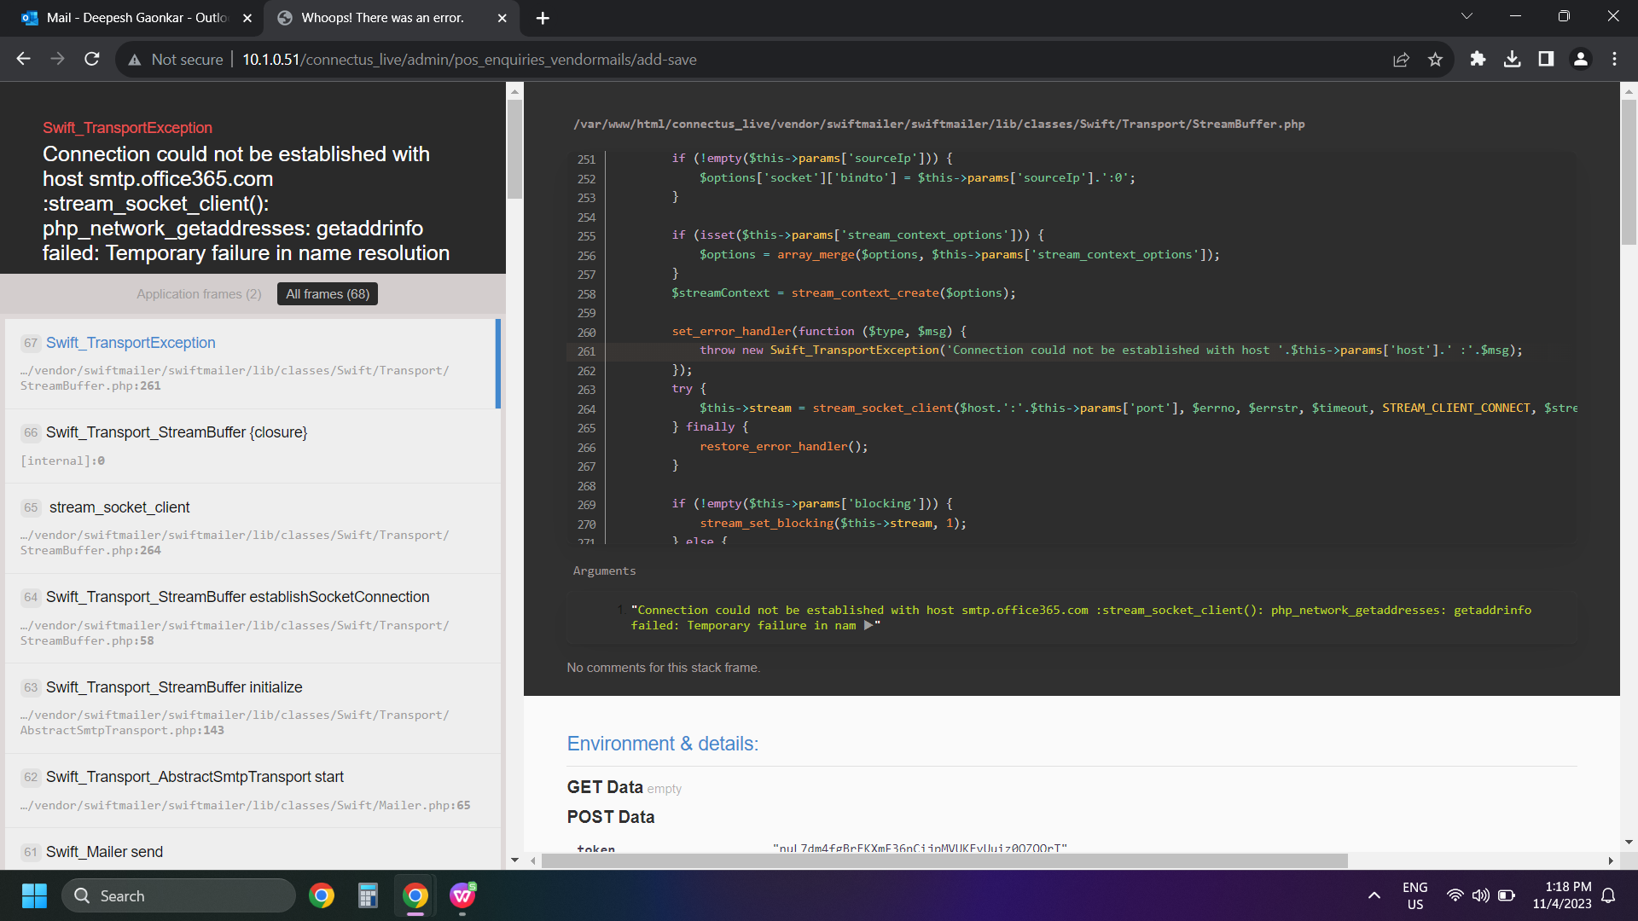Click highlighted code line 261

(1072, 350)
